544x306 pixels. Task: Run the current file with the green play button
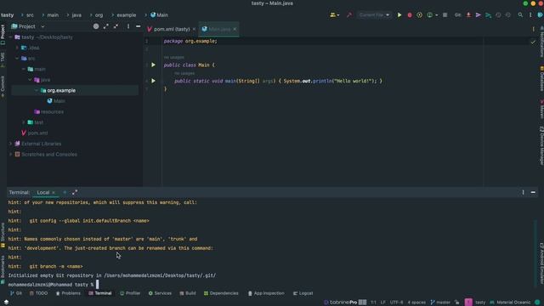tap(399, 15)
